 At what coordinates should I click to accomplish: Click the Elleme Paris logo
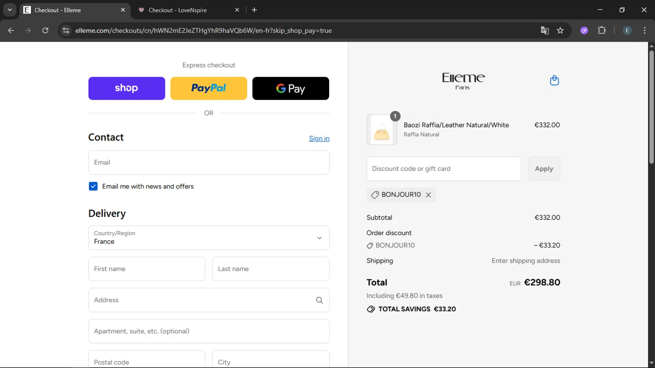point(463,81)
